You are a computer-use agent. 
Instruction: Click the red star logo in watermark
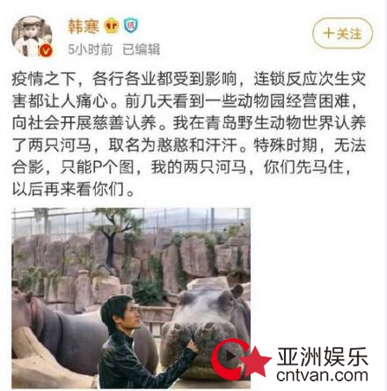coord(255,362)
